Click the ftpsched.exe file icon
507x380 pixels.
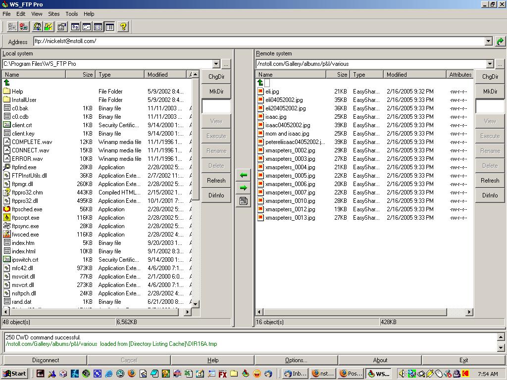point(7,209)
